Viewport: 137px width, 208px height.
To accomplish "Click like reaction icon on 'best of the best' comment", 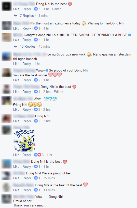I will [x=36, y=190].
